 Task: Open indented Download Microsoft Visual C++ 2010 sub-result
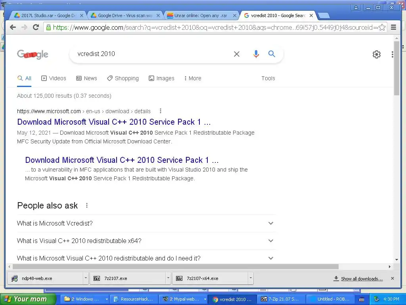click(x=122, y=160)
